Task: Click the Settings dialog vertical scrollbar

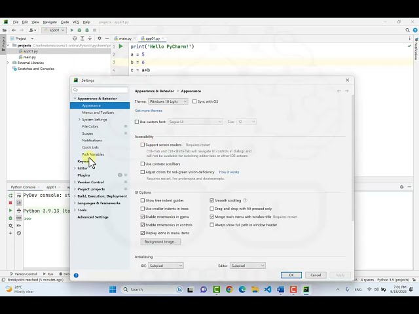Action: click(x=353, y=158)
